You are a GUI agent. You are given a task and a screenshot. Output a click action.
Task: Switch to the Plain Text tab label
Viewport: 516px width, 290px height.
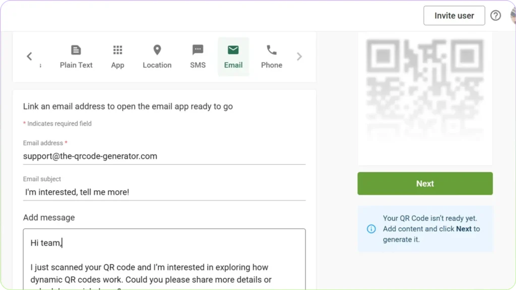pyautogui.click(x=76, y=65)
